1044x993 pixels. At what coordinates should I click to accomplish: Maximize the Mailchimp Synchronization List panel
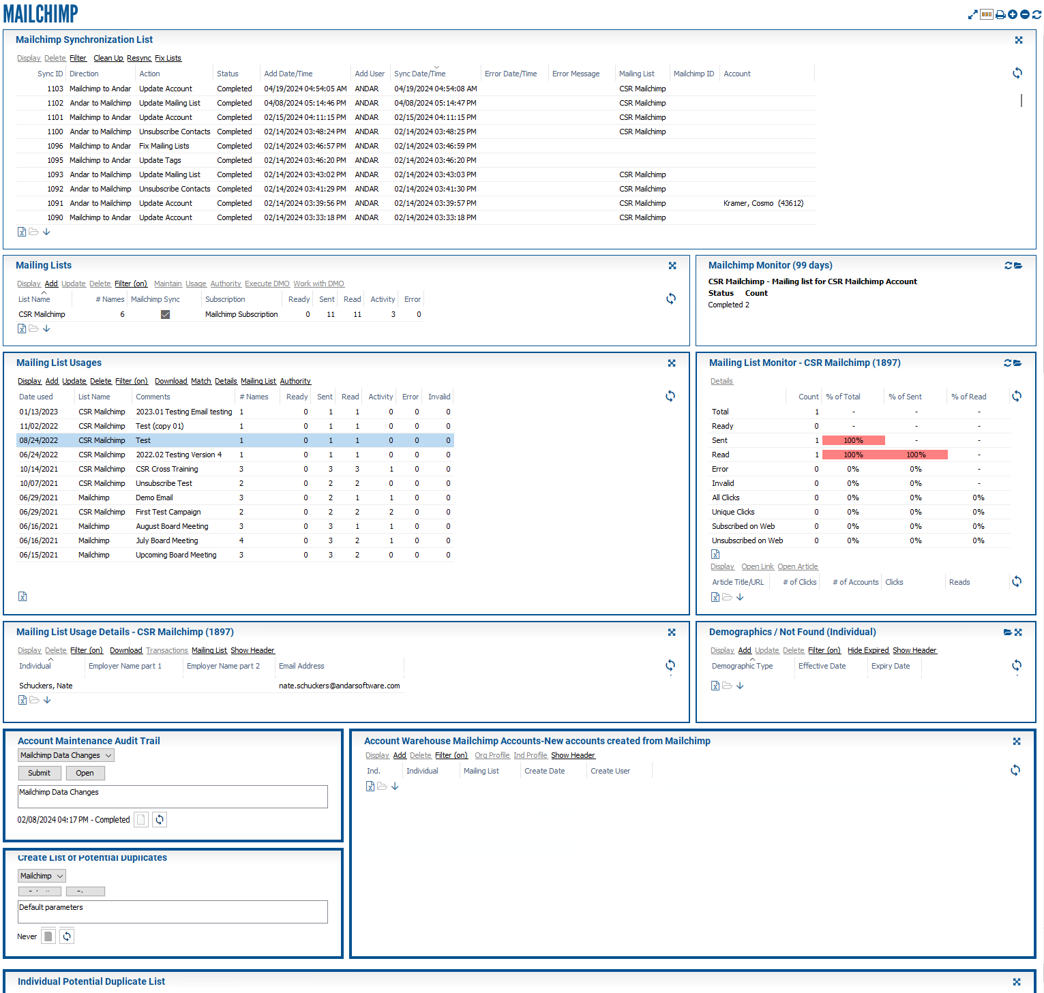(x=1019, y=40)
